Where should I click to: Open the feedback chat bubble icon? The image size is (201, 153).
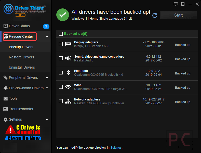click(176, 4)
